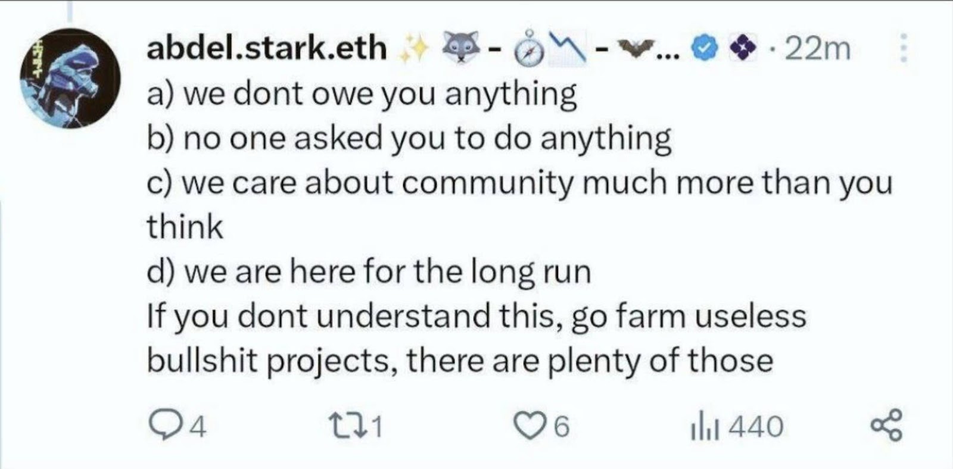Click the abdel.stark.eth display name

pos(266,48)
